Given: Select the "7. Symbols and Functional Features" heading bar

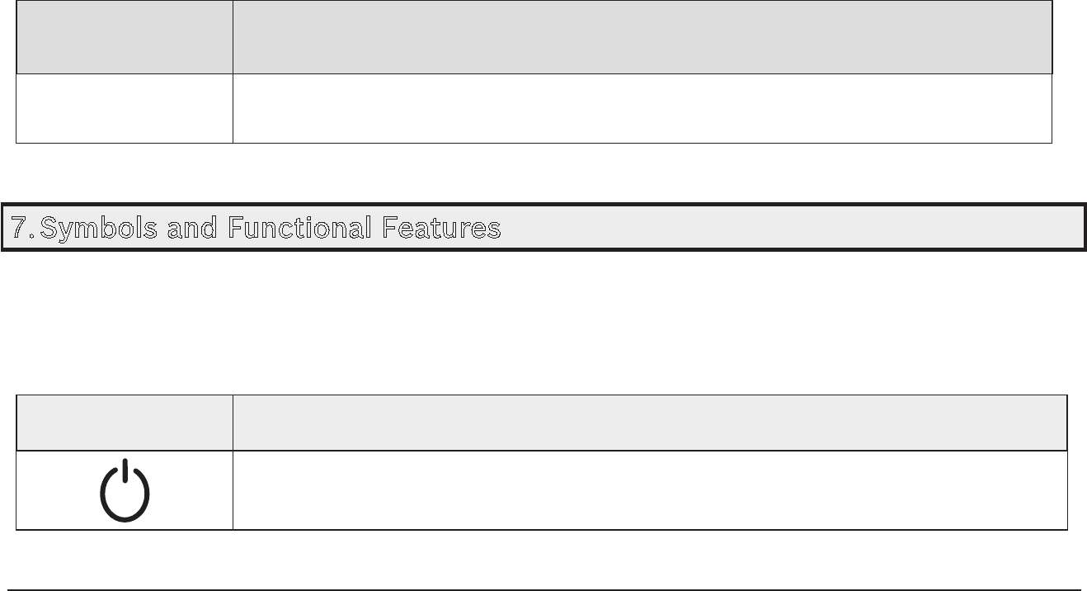Looking at the screenshot, I should (x=543, y=227).
